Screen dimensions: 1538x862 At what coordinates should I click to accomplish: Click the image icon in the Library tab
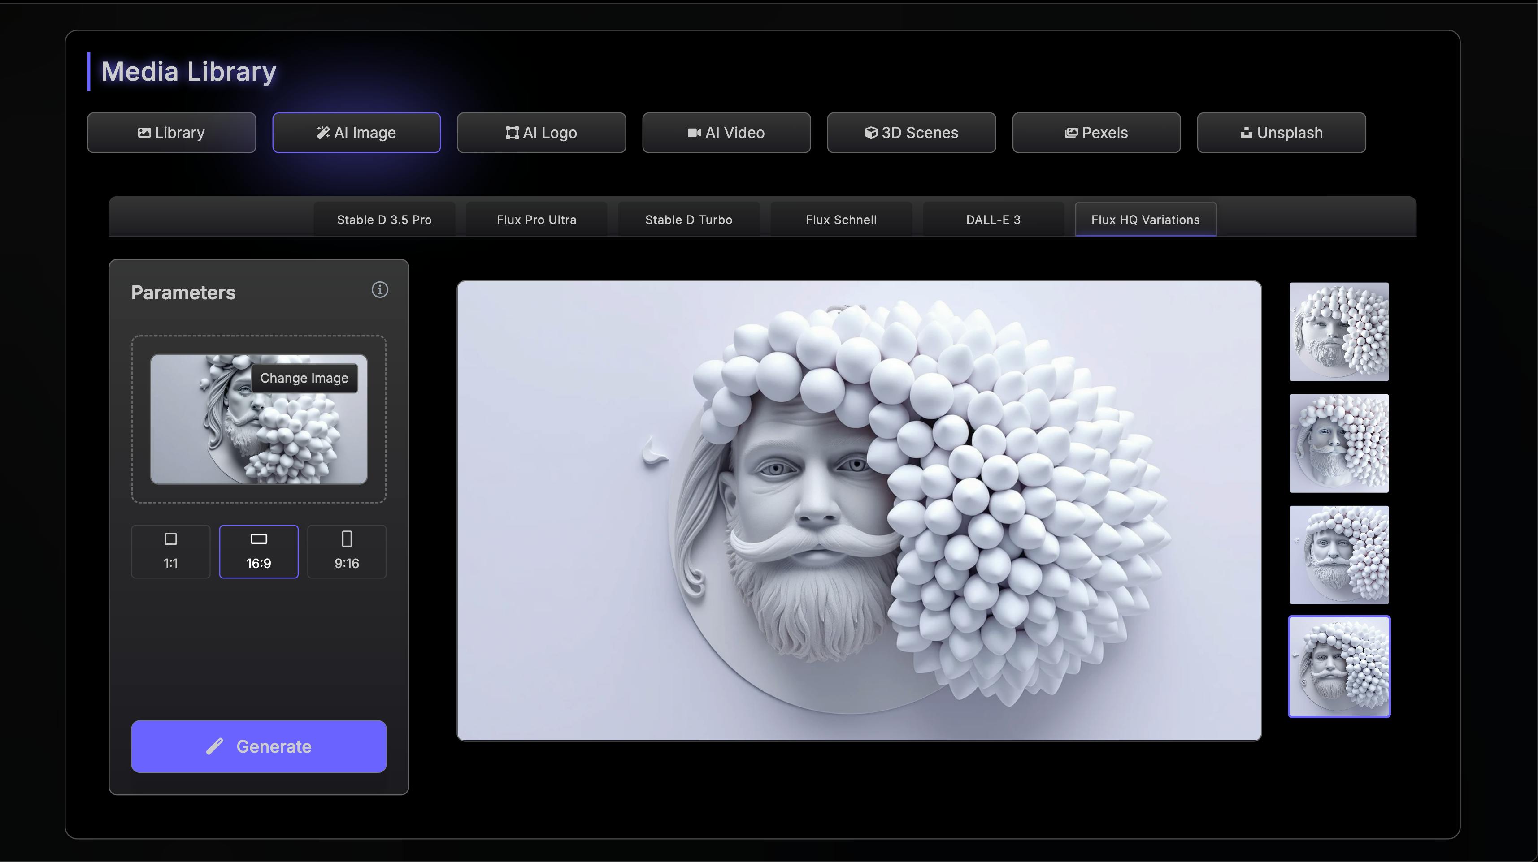click(x=144, y=133)
